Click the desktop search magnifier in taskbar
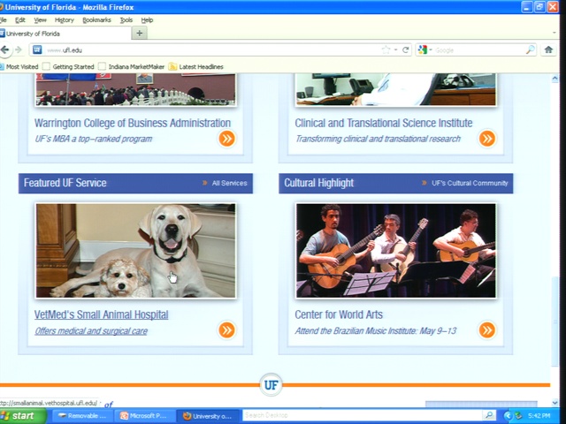Image resolution: width=566 pixels, height=424 pixels. [489, 415]
